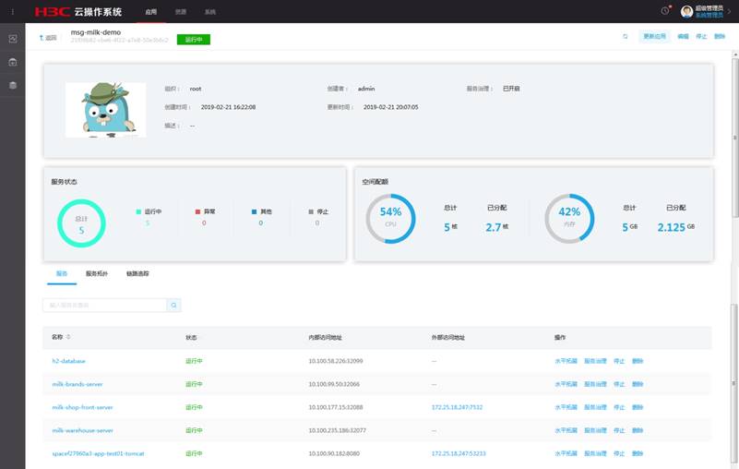Open the 资源 top menu
The width and height of the screenshot is (739, 469).
tap(181, 12)
